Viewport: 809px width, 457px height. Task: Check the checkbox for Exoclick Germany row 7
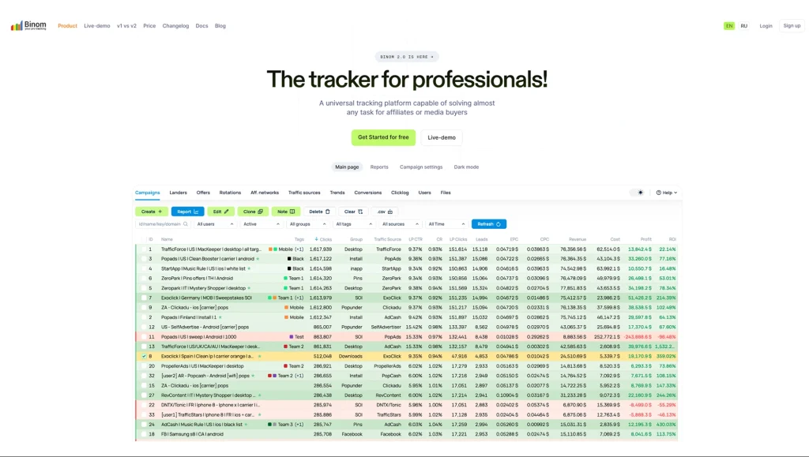144,298
